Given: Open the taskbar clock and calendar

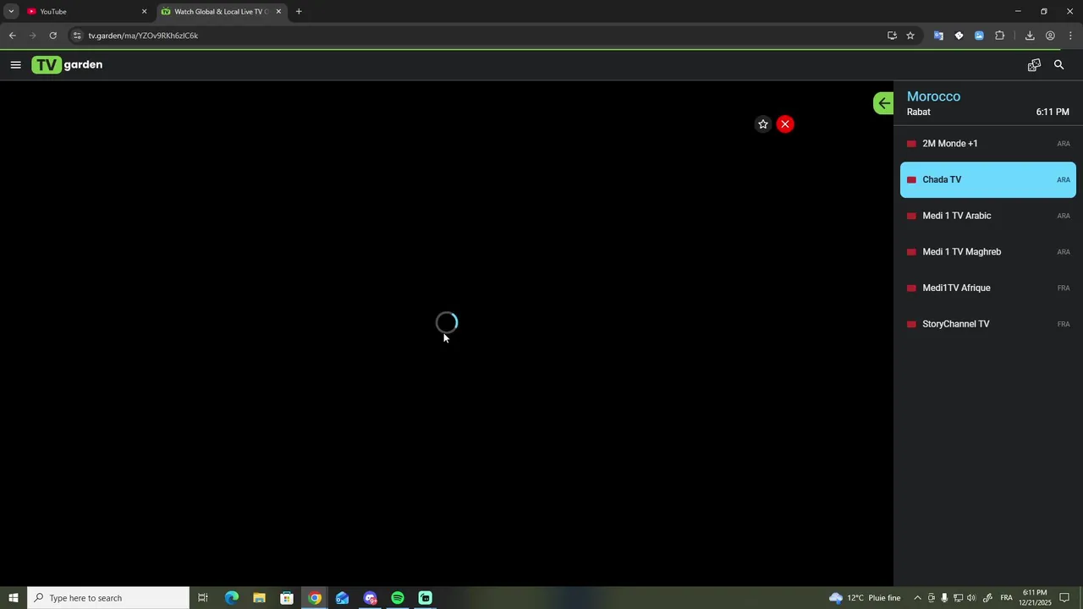Looking at the screenshot, I should click(1035, 598).
